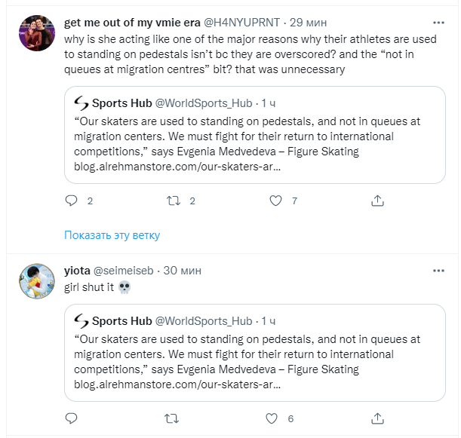This screenshot has width=461, height=438.
Task: Open the @seimeiseb username handle
Action: [126, 271]
